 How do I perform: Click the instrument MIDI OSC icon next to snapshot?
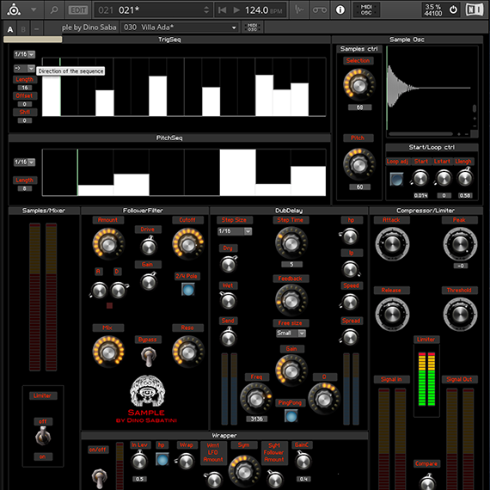[253, 28]
